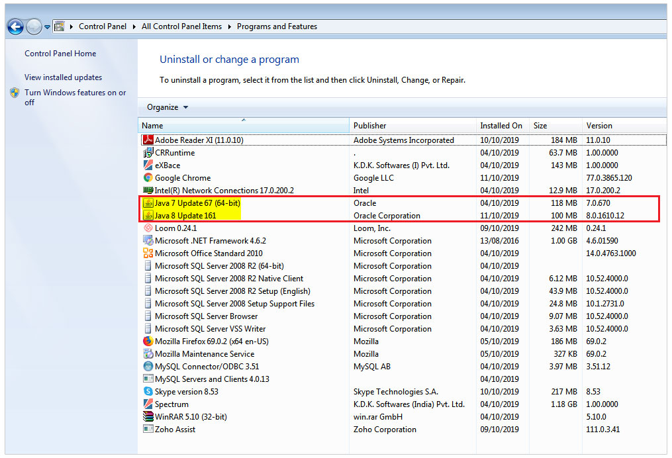The width and height of the screenshot is (672, 458).
Task: Click the Back navigation arrow button
Action: click(15, 26)
